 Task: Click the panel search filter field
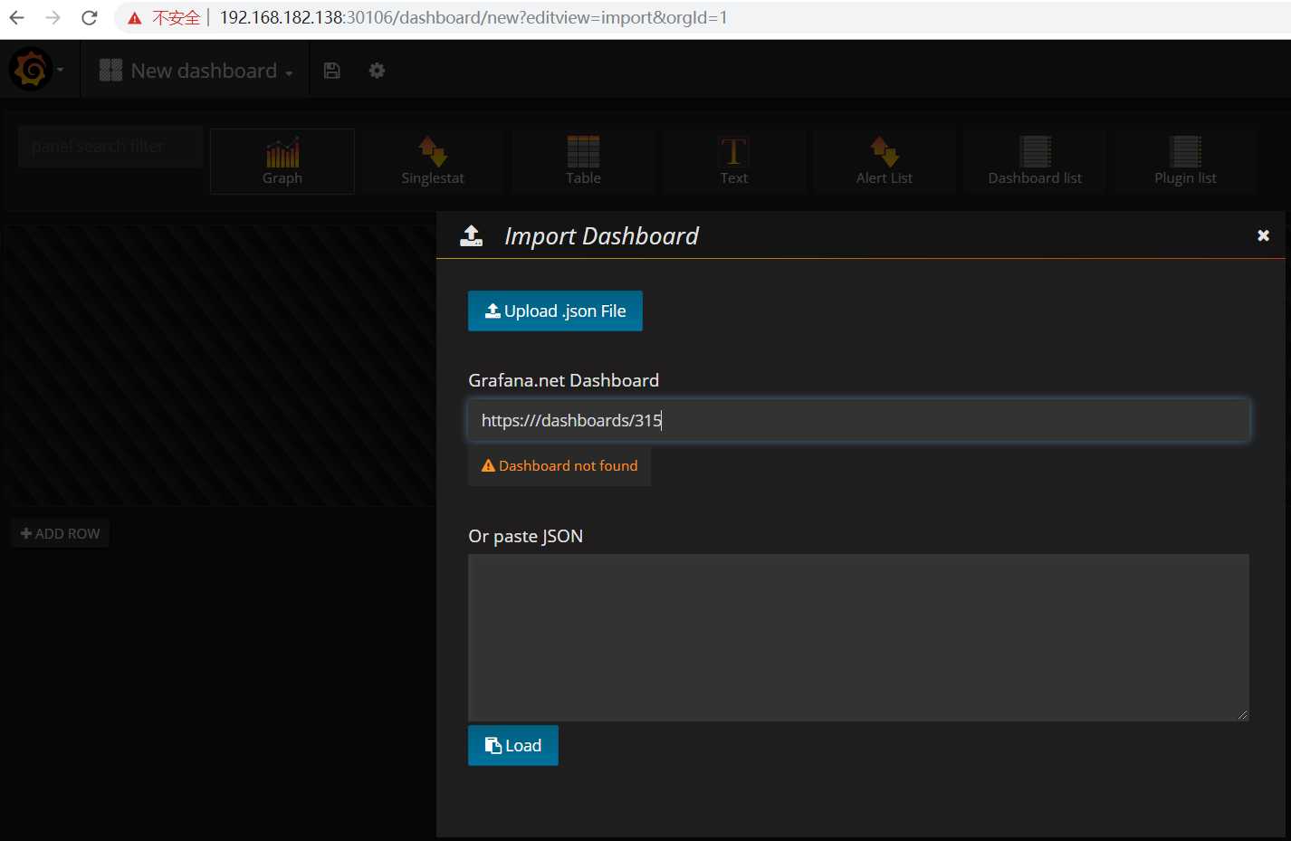click(110, 147)
